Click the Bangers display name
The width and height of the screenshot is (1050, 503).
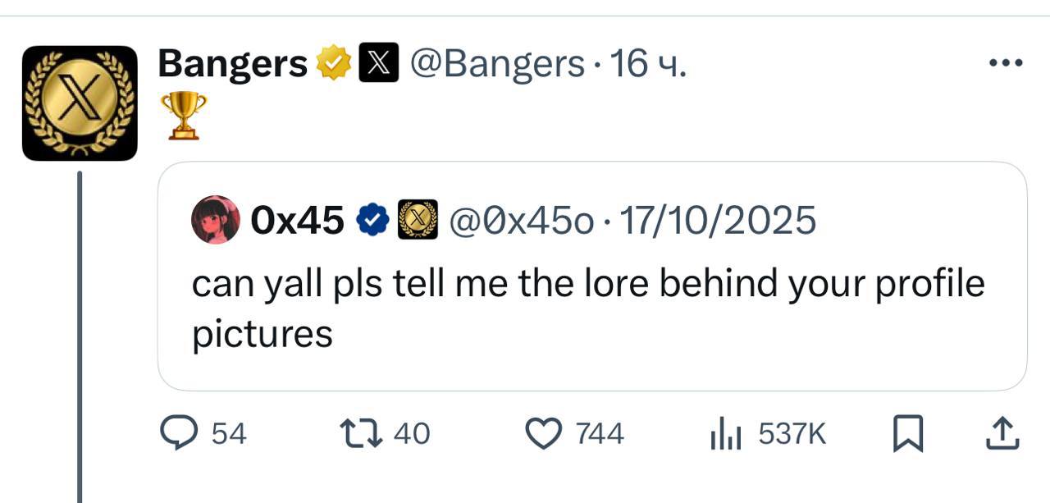pos(232,63)
